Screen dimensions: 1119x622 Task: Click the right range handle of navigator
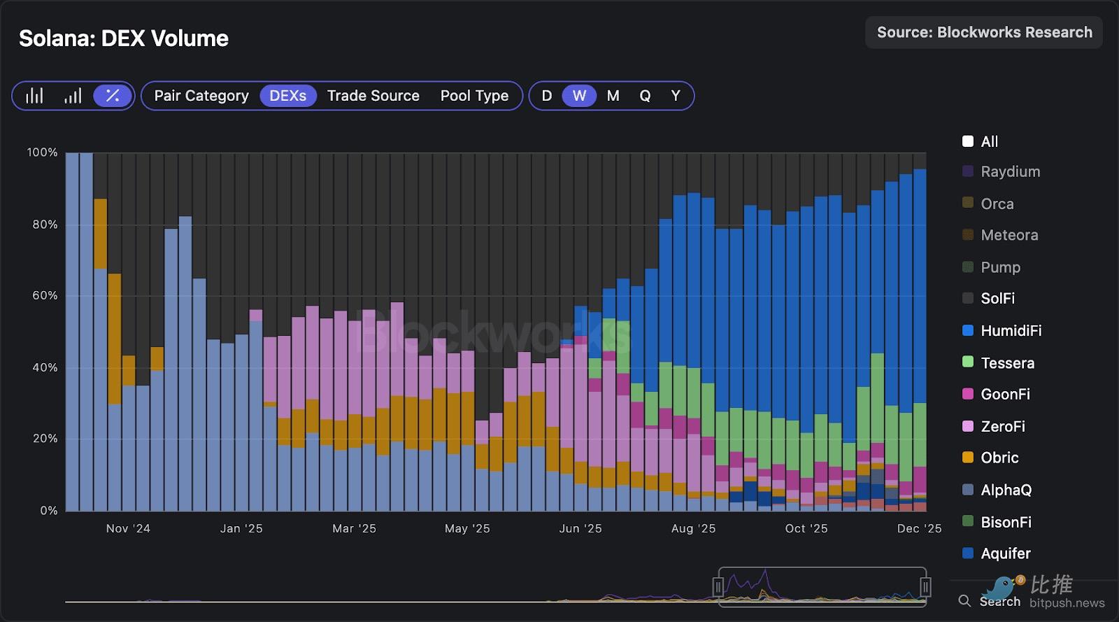(925, 587)
